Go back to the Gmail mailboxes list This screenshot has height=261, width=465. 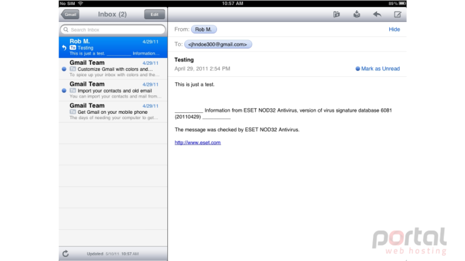click(70, 14)
